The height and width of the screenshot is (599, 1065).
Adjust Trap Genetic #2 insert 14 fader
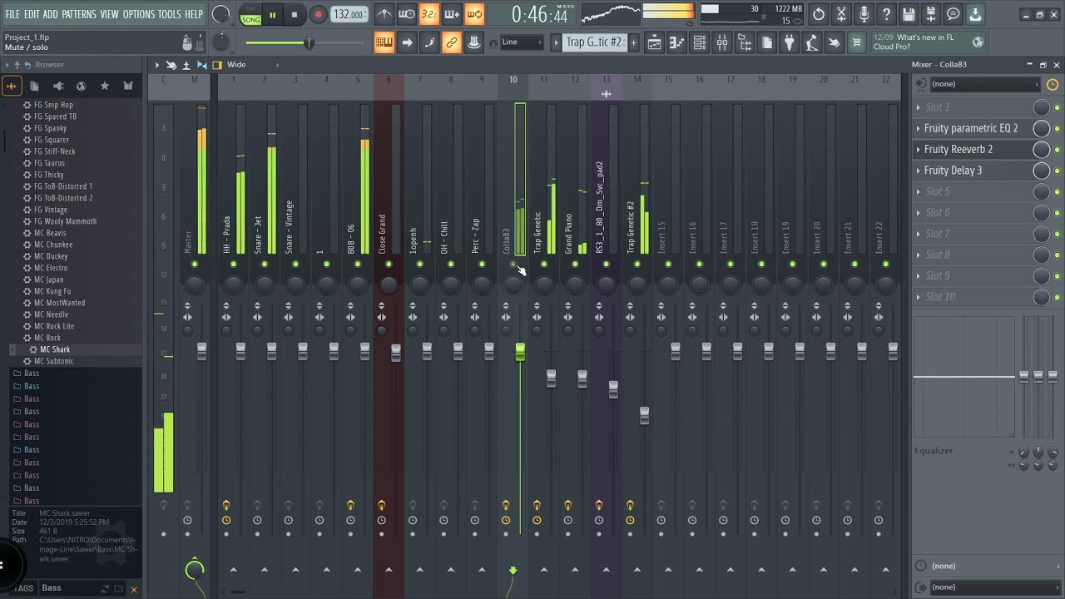point(644,415)
